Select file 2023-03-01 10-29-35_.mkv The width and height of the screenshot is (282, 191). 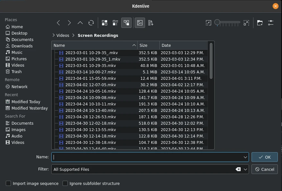point(91,53)
